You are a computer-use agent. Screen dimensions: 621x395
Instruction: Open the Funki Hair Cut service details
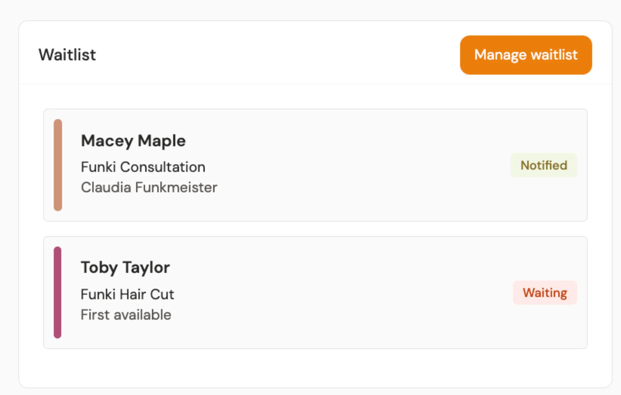[127, 294]
